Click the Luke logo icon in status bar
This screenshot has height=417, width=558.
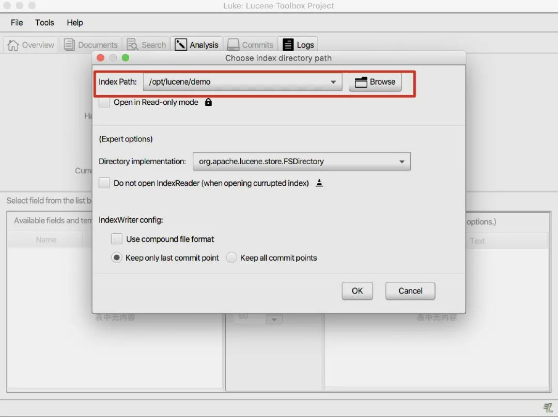pyautogui.click(x=548, y=407)
